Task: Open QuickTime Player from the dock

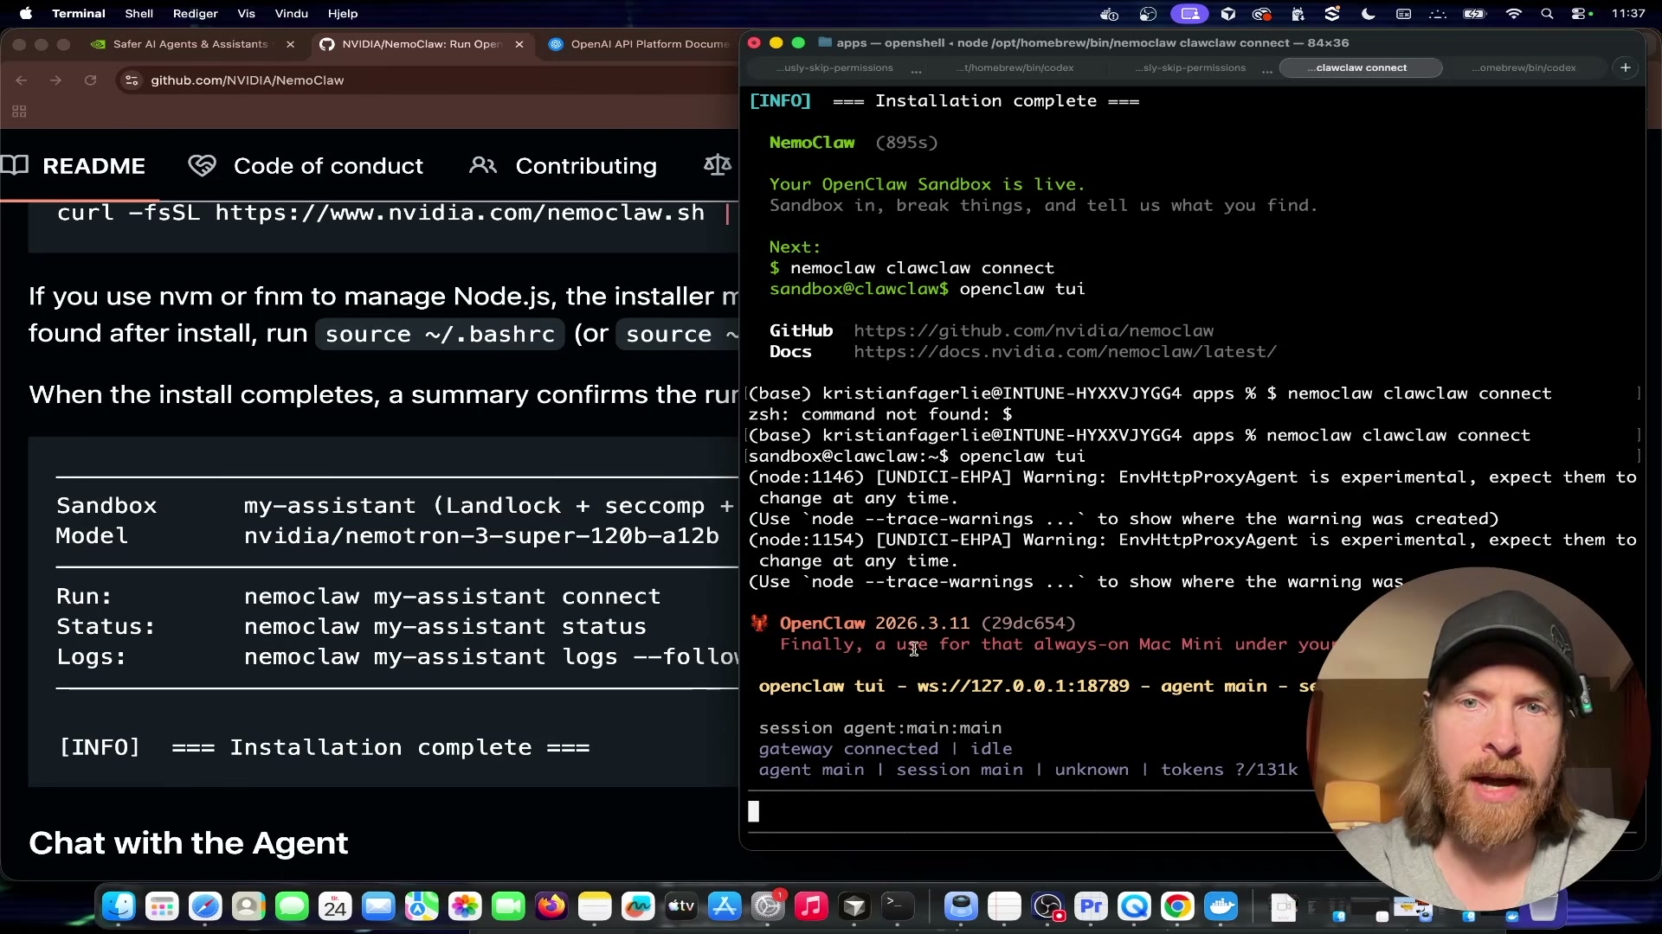Action: click(x=1135, y=906)
